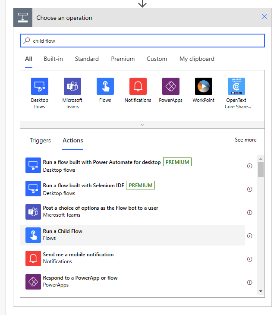
Task: Click the Selenium IDE desktop flow icon
Action: (x=33, y=189)
